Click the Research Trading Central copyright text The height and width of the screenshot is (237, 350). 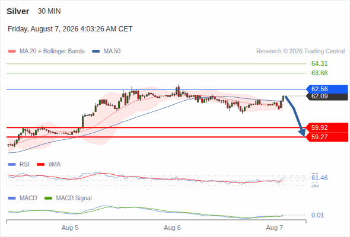(x=300, y=52)
